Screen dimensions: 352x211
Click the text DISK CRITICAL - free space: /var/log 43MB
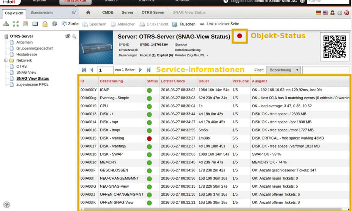tap(288, 138)
